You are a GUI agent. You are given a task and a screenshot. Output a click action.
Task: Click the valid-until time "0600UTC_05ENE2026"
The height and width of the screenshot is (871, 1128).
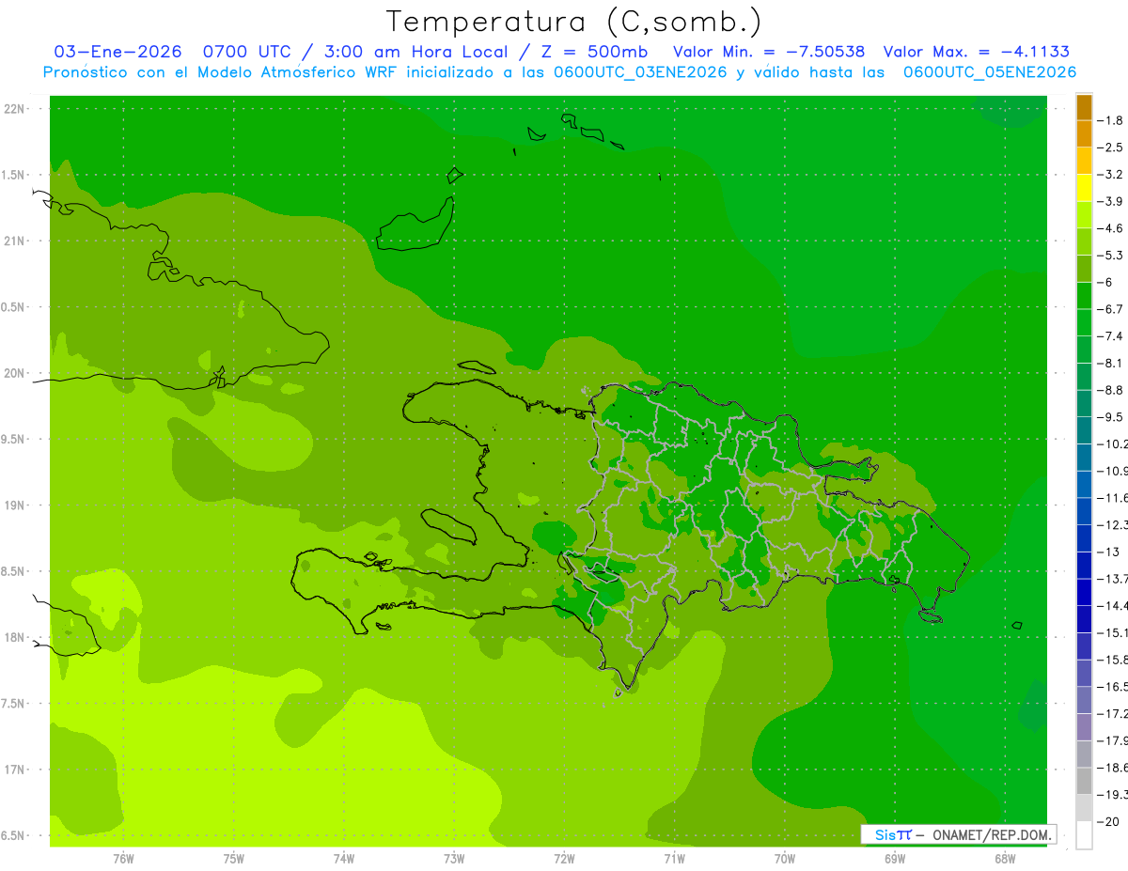click(x=989, y=72)
